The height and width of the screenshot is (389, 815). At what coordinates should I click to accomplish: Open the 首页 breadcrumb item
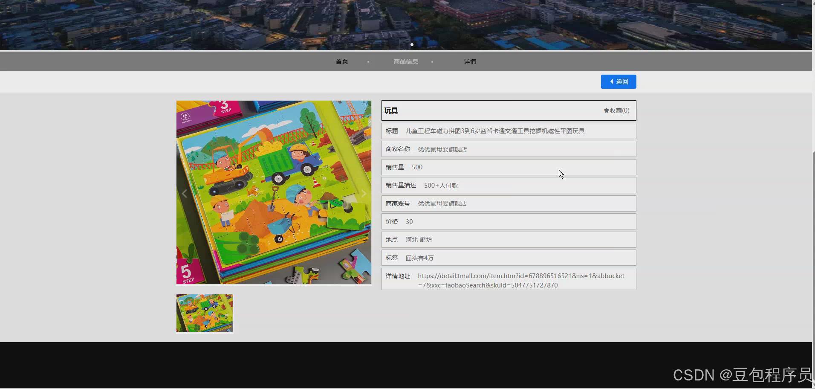pyautogui.click(x=342, y=61)
